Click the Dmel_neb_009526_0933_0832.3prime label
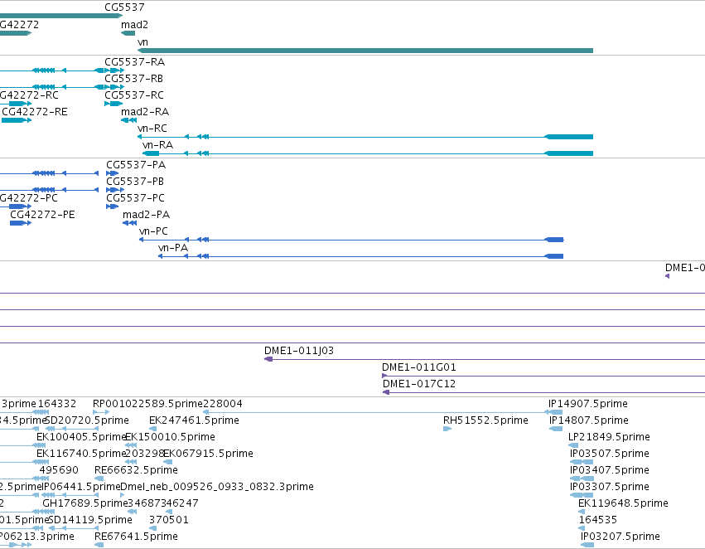The image size is (705, 549). 217,487
